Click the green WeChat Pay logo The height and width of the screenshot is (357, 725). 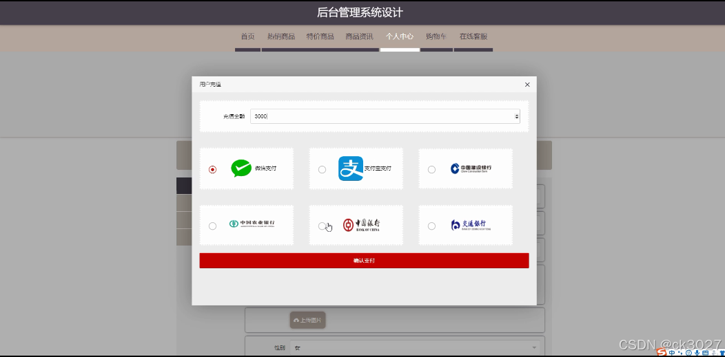click(x=241, y=169)
